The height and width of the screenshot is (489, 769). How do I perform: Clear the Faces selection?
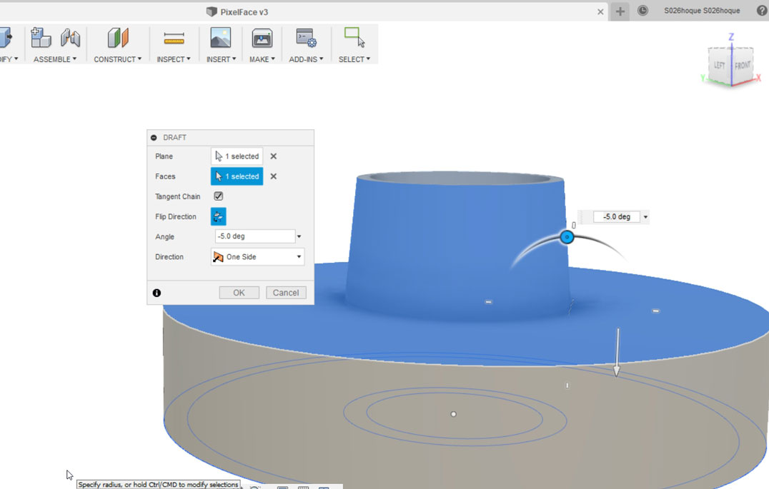click(274, 176)
